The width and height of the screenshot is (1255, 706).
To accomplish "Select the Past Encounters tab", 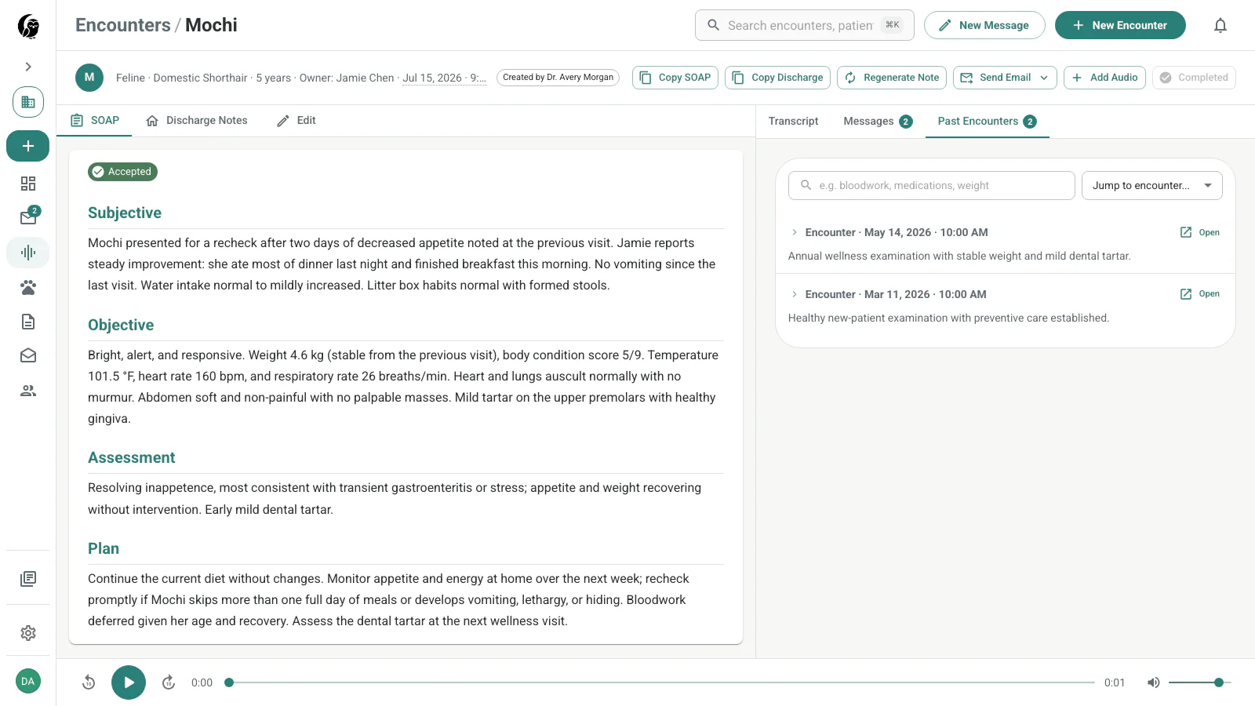I will [x=988, y=122].
